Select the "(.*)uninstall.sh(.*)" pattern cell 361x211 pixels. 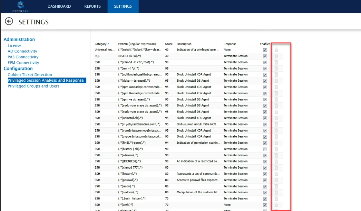coord(130,118)
